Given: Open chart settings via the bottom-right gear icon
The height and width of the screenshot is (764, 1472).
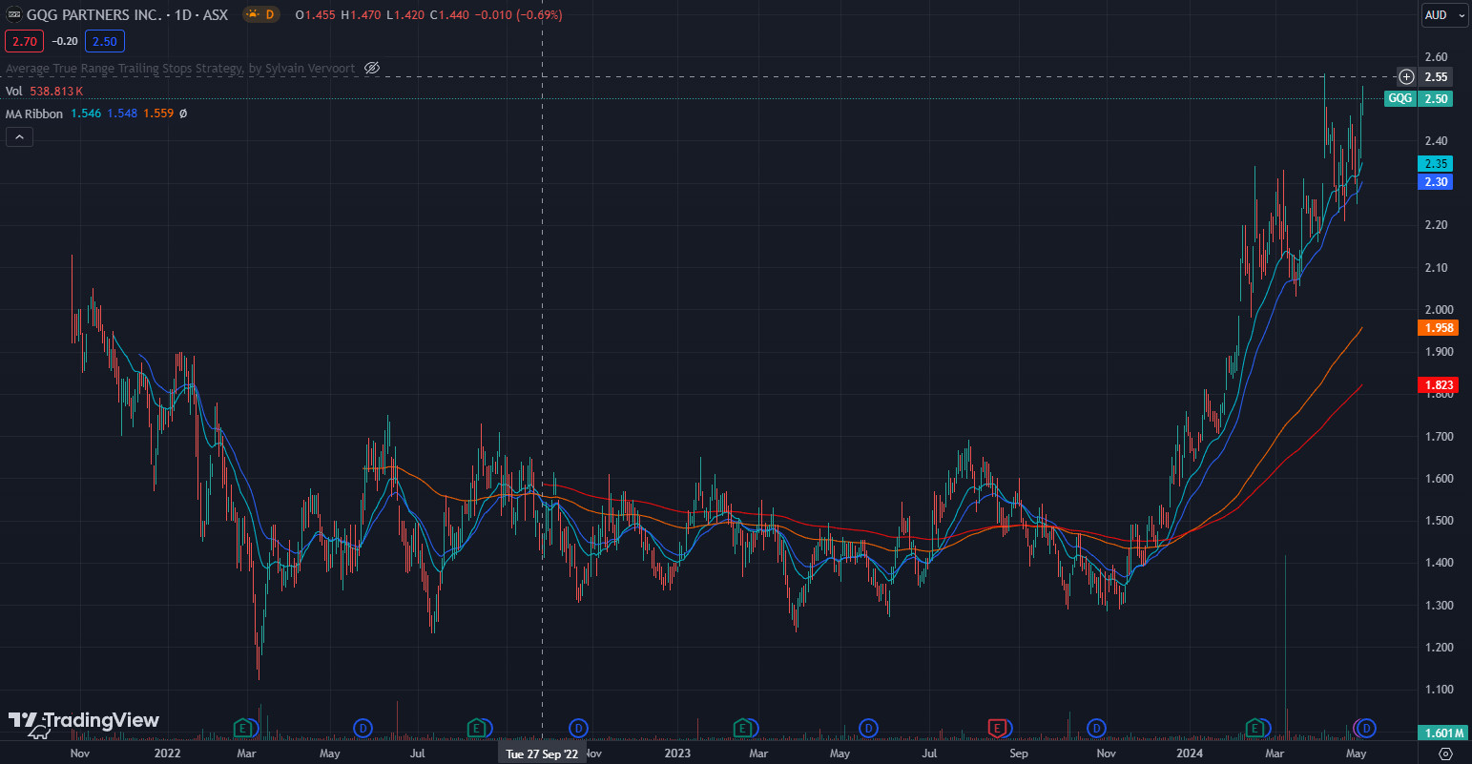Looking at the screenshot, I should click(x=1445, y=754).
